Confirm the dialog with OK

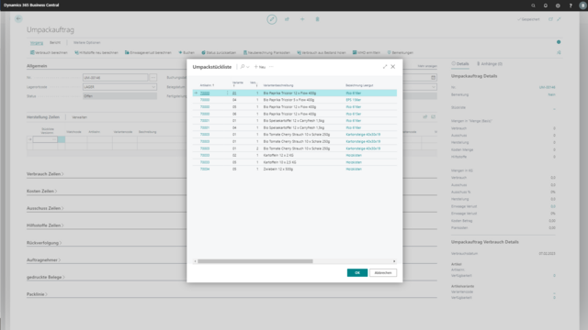coord(357,273)
